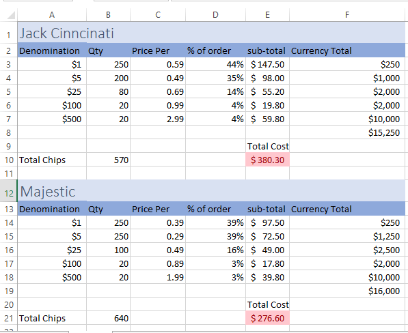The image size is (408, 333).
Task: Click the red $380.30 total cell
Action: [x=267, y=160]
